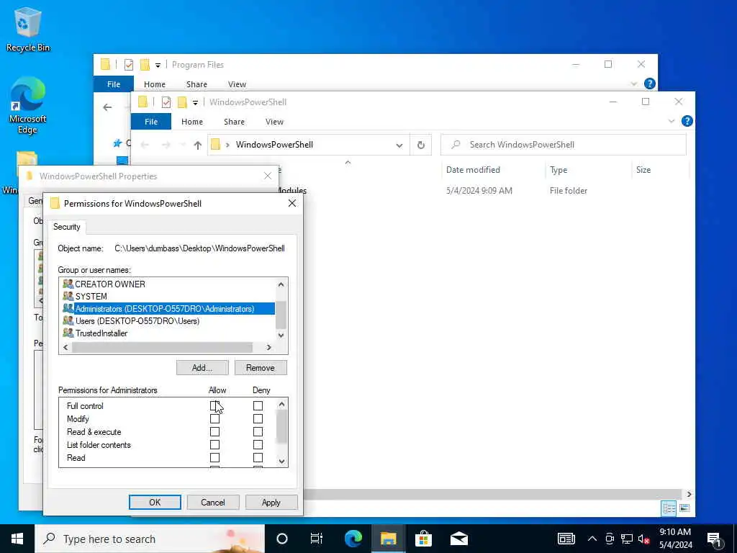The image size is (737, 553).
Task: Click the Add... button
Action: point(202,368)
